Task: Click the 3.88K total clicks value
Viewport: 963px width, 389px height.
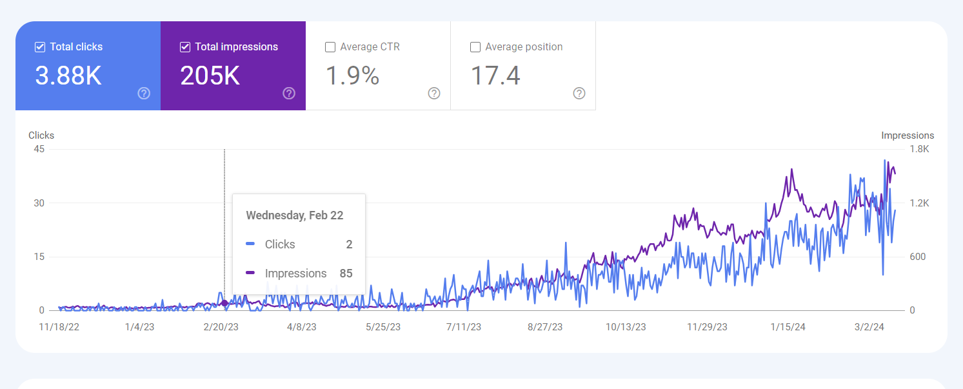Action: click(68, 76)
